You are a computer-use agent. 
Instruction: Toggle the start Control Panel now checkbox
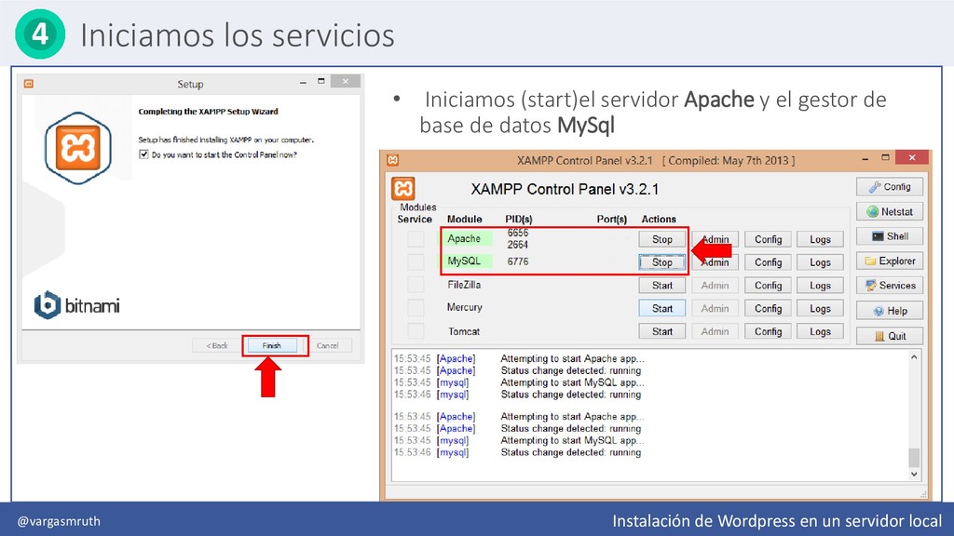[144, 154]
